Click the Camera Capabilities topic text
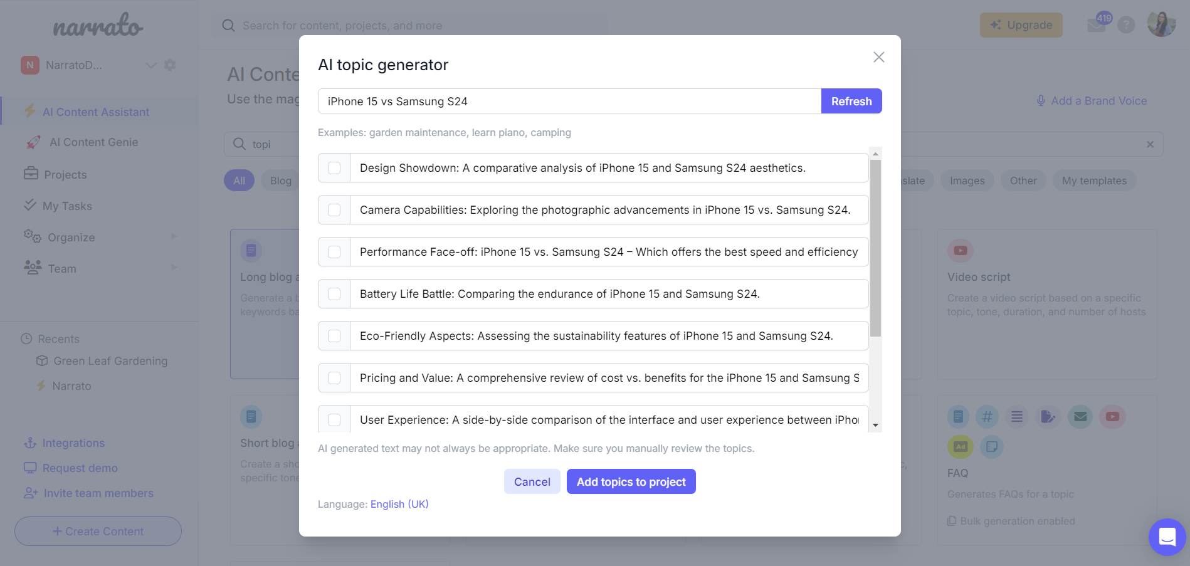 click(x=605, y=210)
